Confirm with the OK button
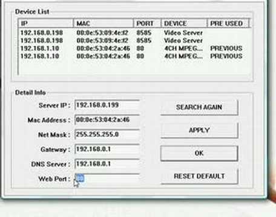 (199, 153)
